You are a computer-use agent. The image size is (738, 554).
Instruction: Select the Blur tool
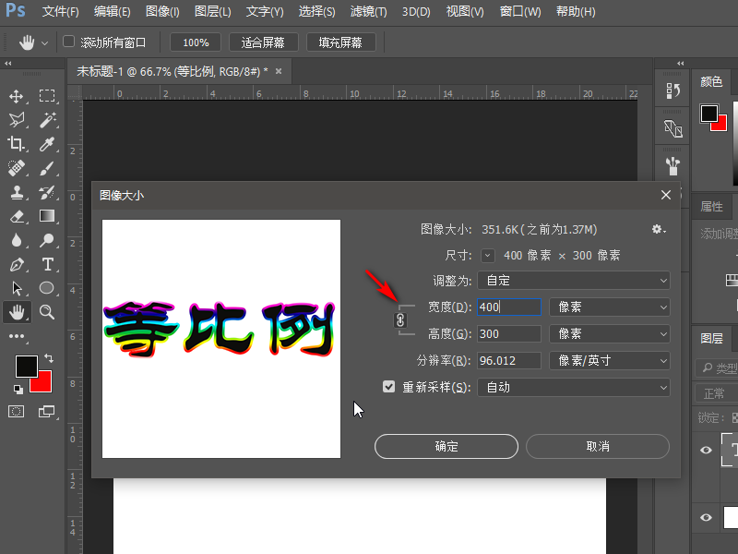point(17,240)
